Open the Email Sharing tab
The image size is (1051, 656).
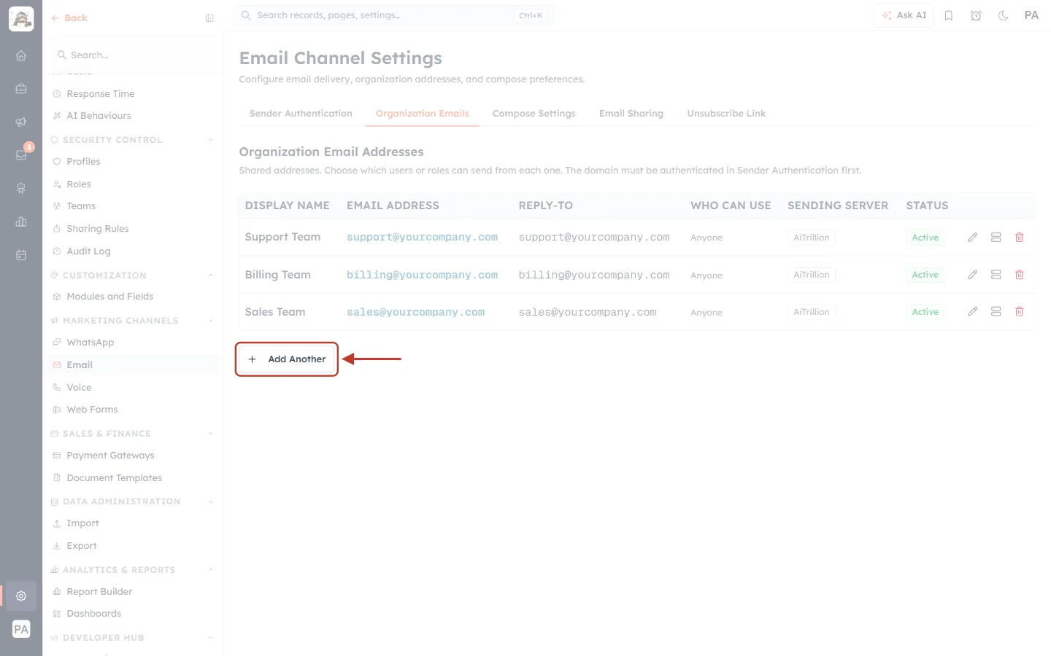click(631, 114)
